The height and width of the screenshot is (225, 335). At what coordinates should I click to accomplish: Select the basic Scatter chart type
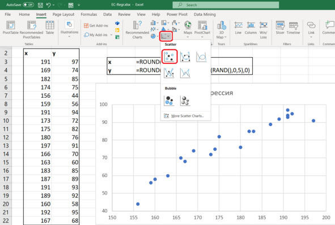pyautogui.click(x=169, y=57)
